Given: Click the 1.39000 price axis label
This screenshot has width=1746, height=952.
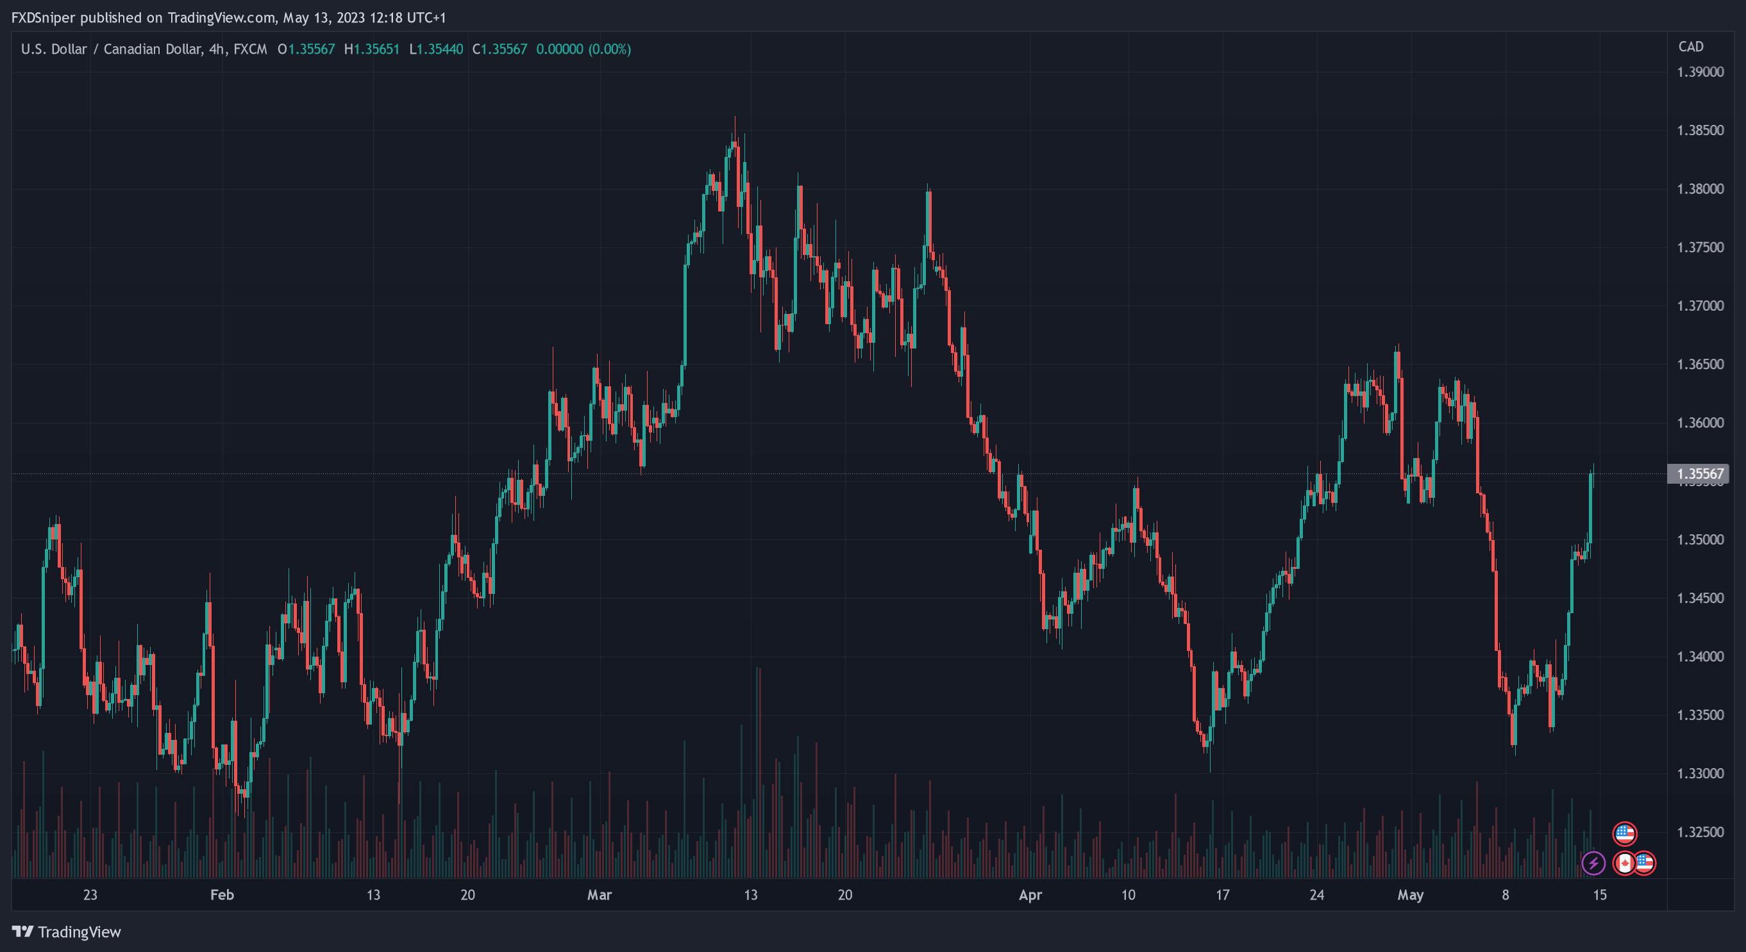Looking at the screenshot, I should pos(1700,72).
